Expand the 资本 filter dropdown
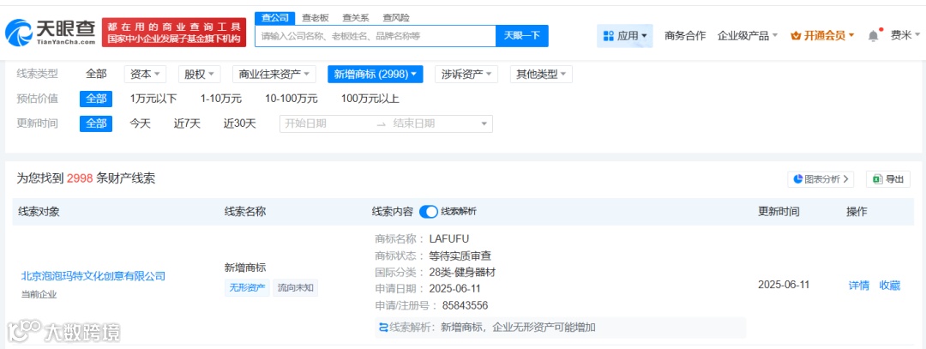Screen dimensions: 926x349 tap(145, 74)
